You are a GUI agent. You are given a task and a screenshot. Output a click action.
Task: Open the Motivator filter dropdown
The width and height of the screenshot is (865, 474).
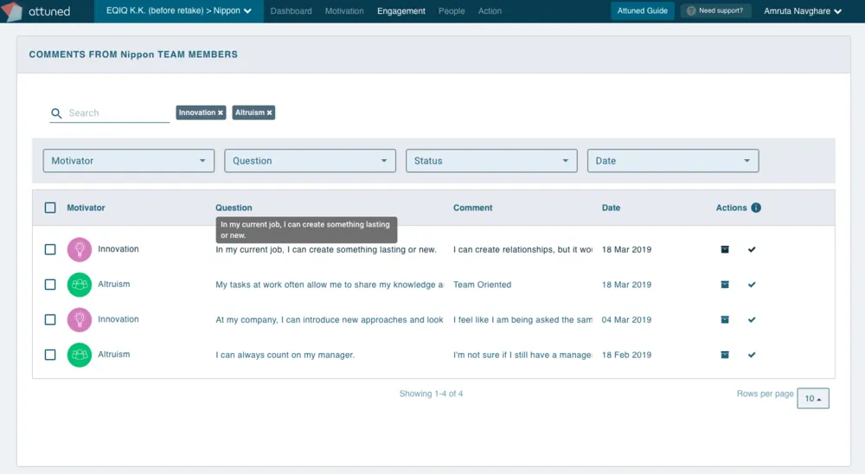[x=129, y=161]
